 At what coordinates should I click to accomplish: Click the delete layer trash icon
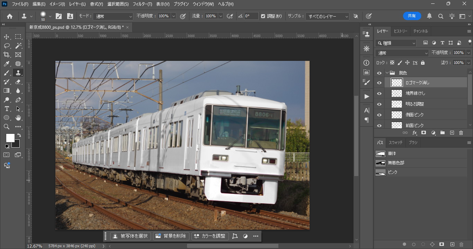(461, 133)
